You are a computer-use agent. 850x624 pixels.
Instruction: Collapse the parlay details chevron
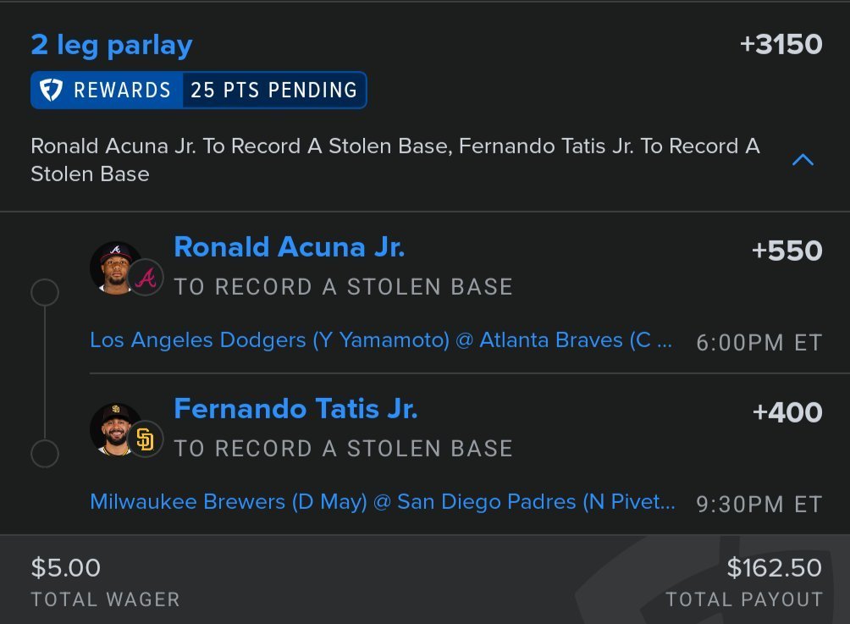(803, 160)
